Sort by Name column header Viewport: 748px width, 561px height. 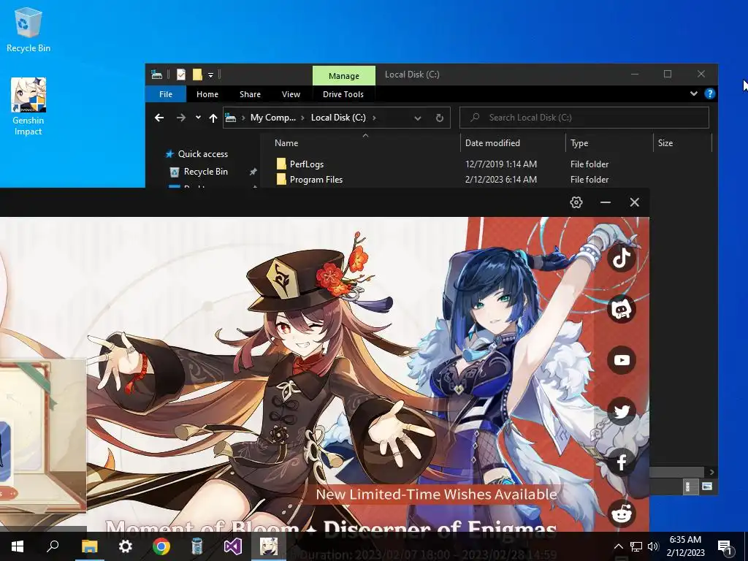(286, 143)
